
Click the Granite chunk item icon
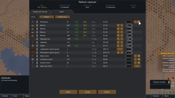pyautogui.click(x=33, y=63)
